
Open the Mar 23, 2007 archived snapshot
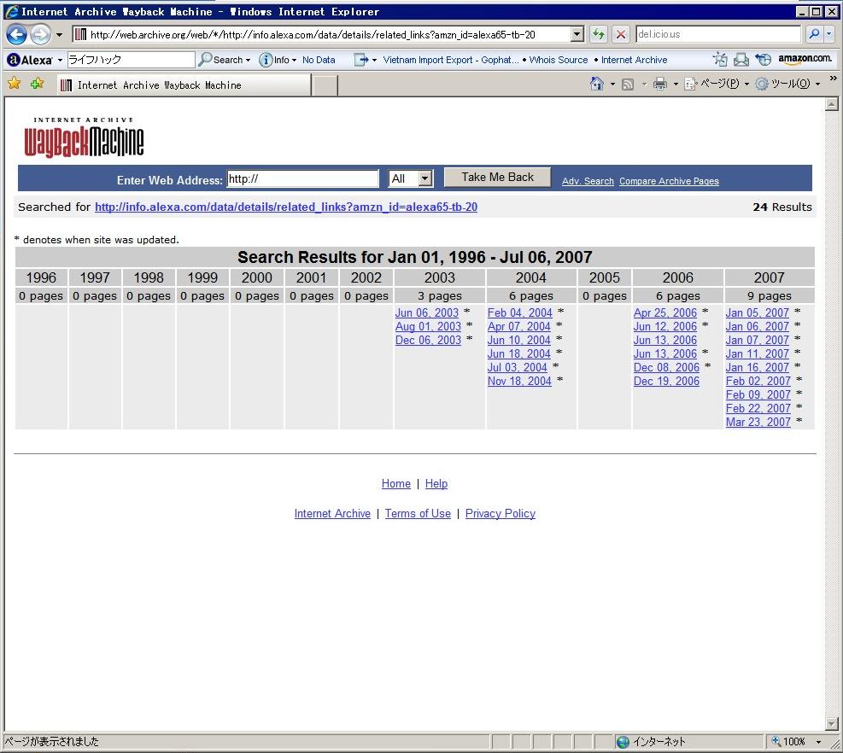758,423
